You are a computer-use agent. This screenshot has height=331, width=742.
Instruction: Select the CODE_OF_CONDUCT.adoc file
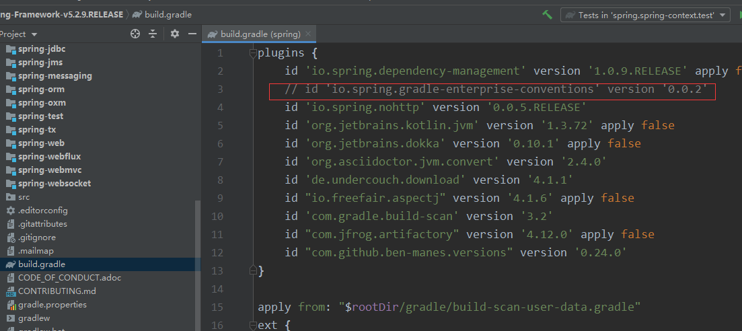pyautogui.click(x=69, y=277)
